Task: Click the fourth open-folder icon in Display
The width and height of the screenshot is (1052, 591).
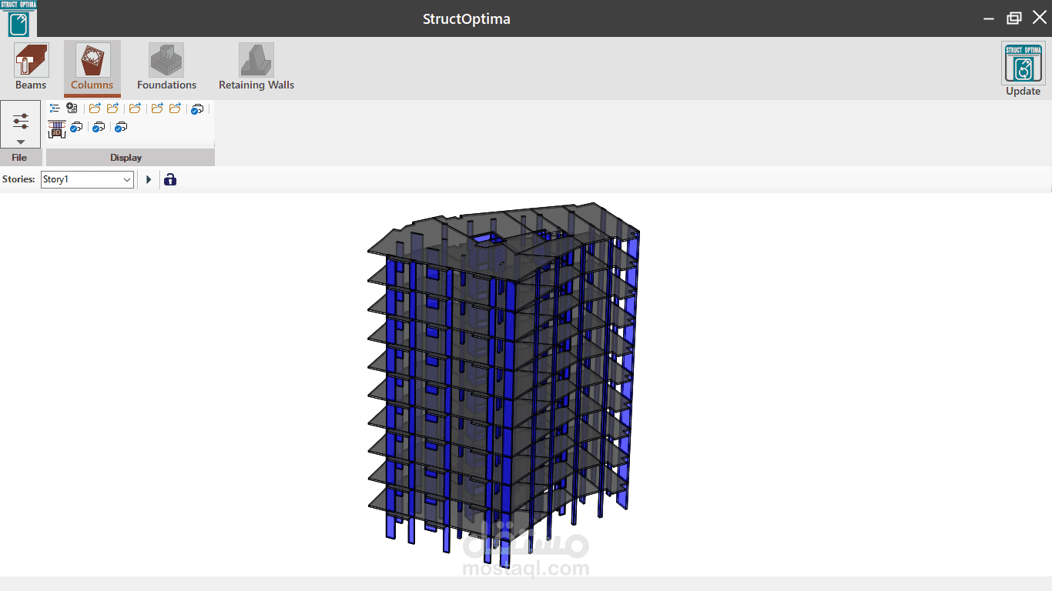Action: (x=157, y=109)
